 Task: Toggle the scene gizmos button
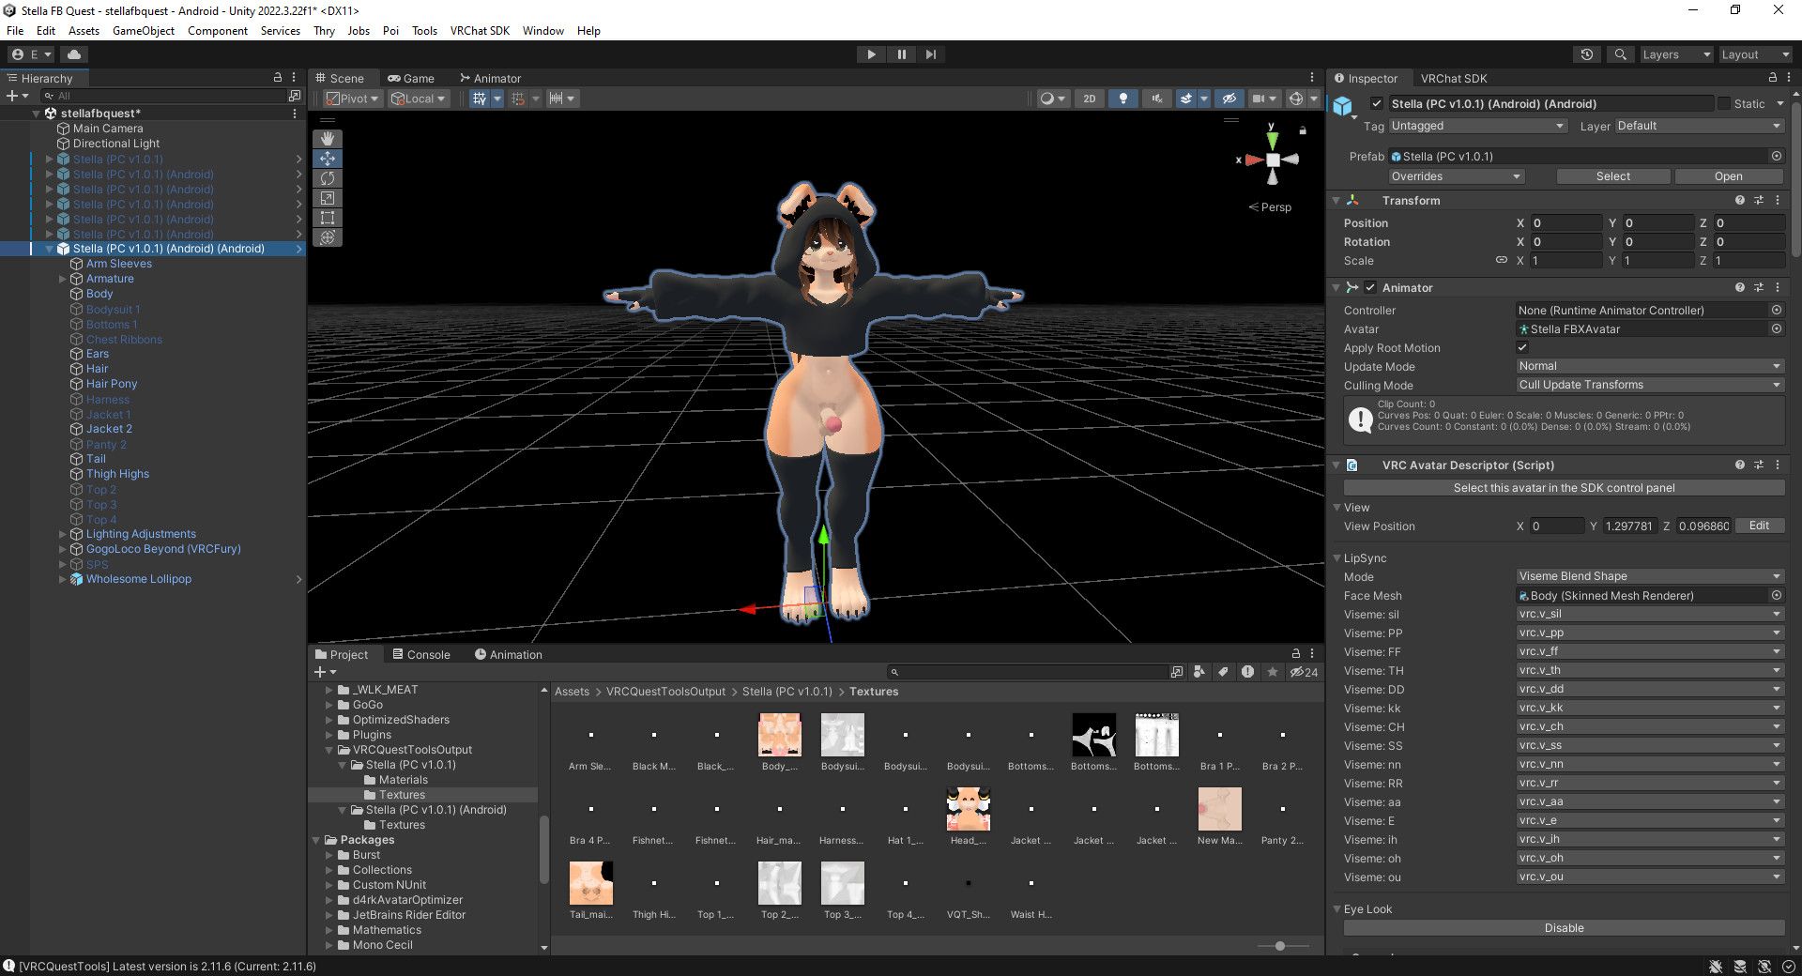pyautogui.click(x=1296, y=99)
